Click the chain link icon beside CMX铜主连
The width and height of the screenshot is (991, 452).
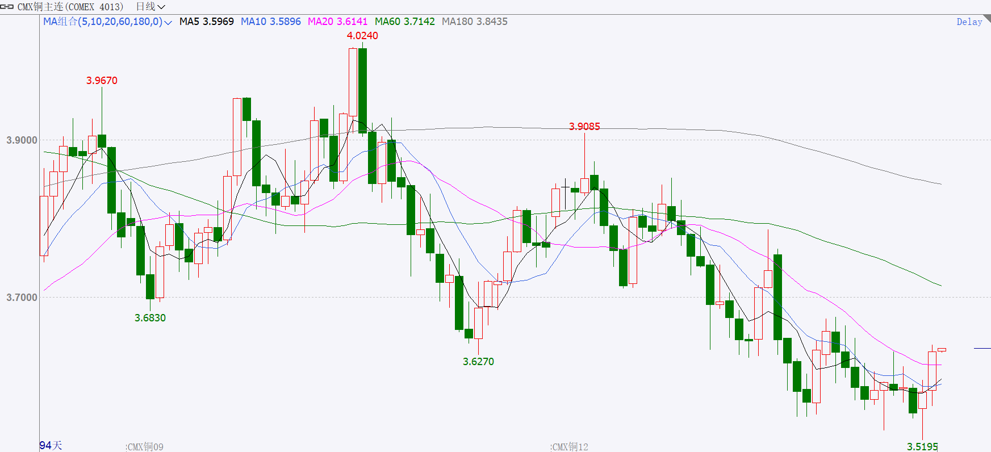click(x=7, y=7)
